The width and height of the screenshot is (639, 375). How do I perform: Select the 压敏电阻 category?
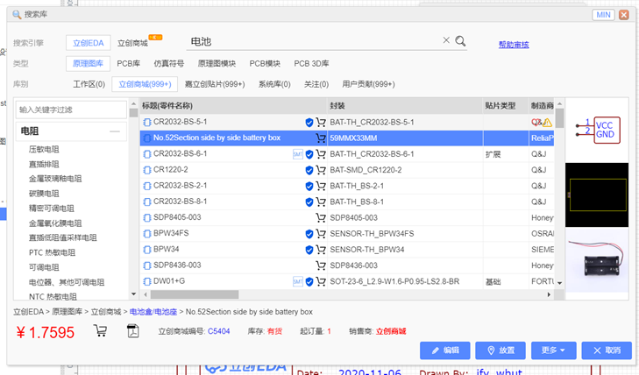[x=44, y=150]
